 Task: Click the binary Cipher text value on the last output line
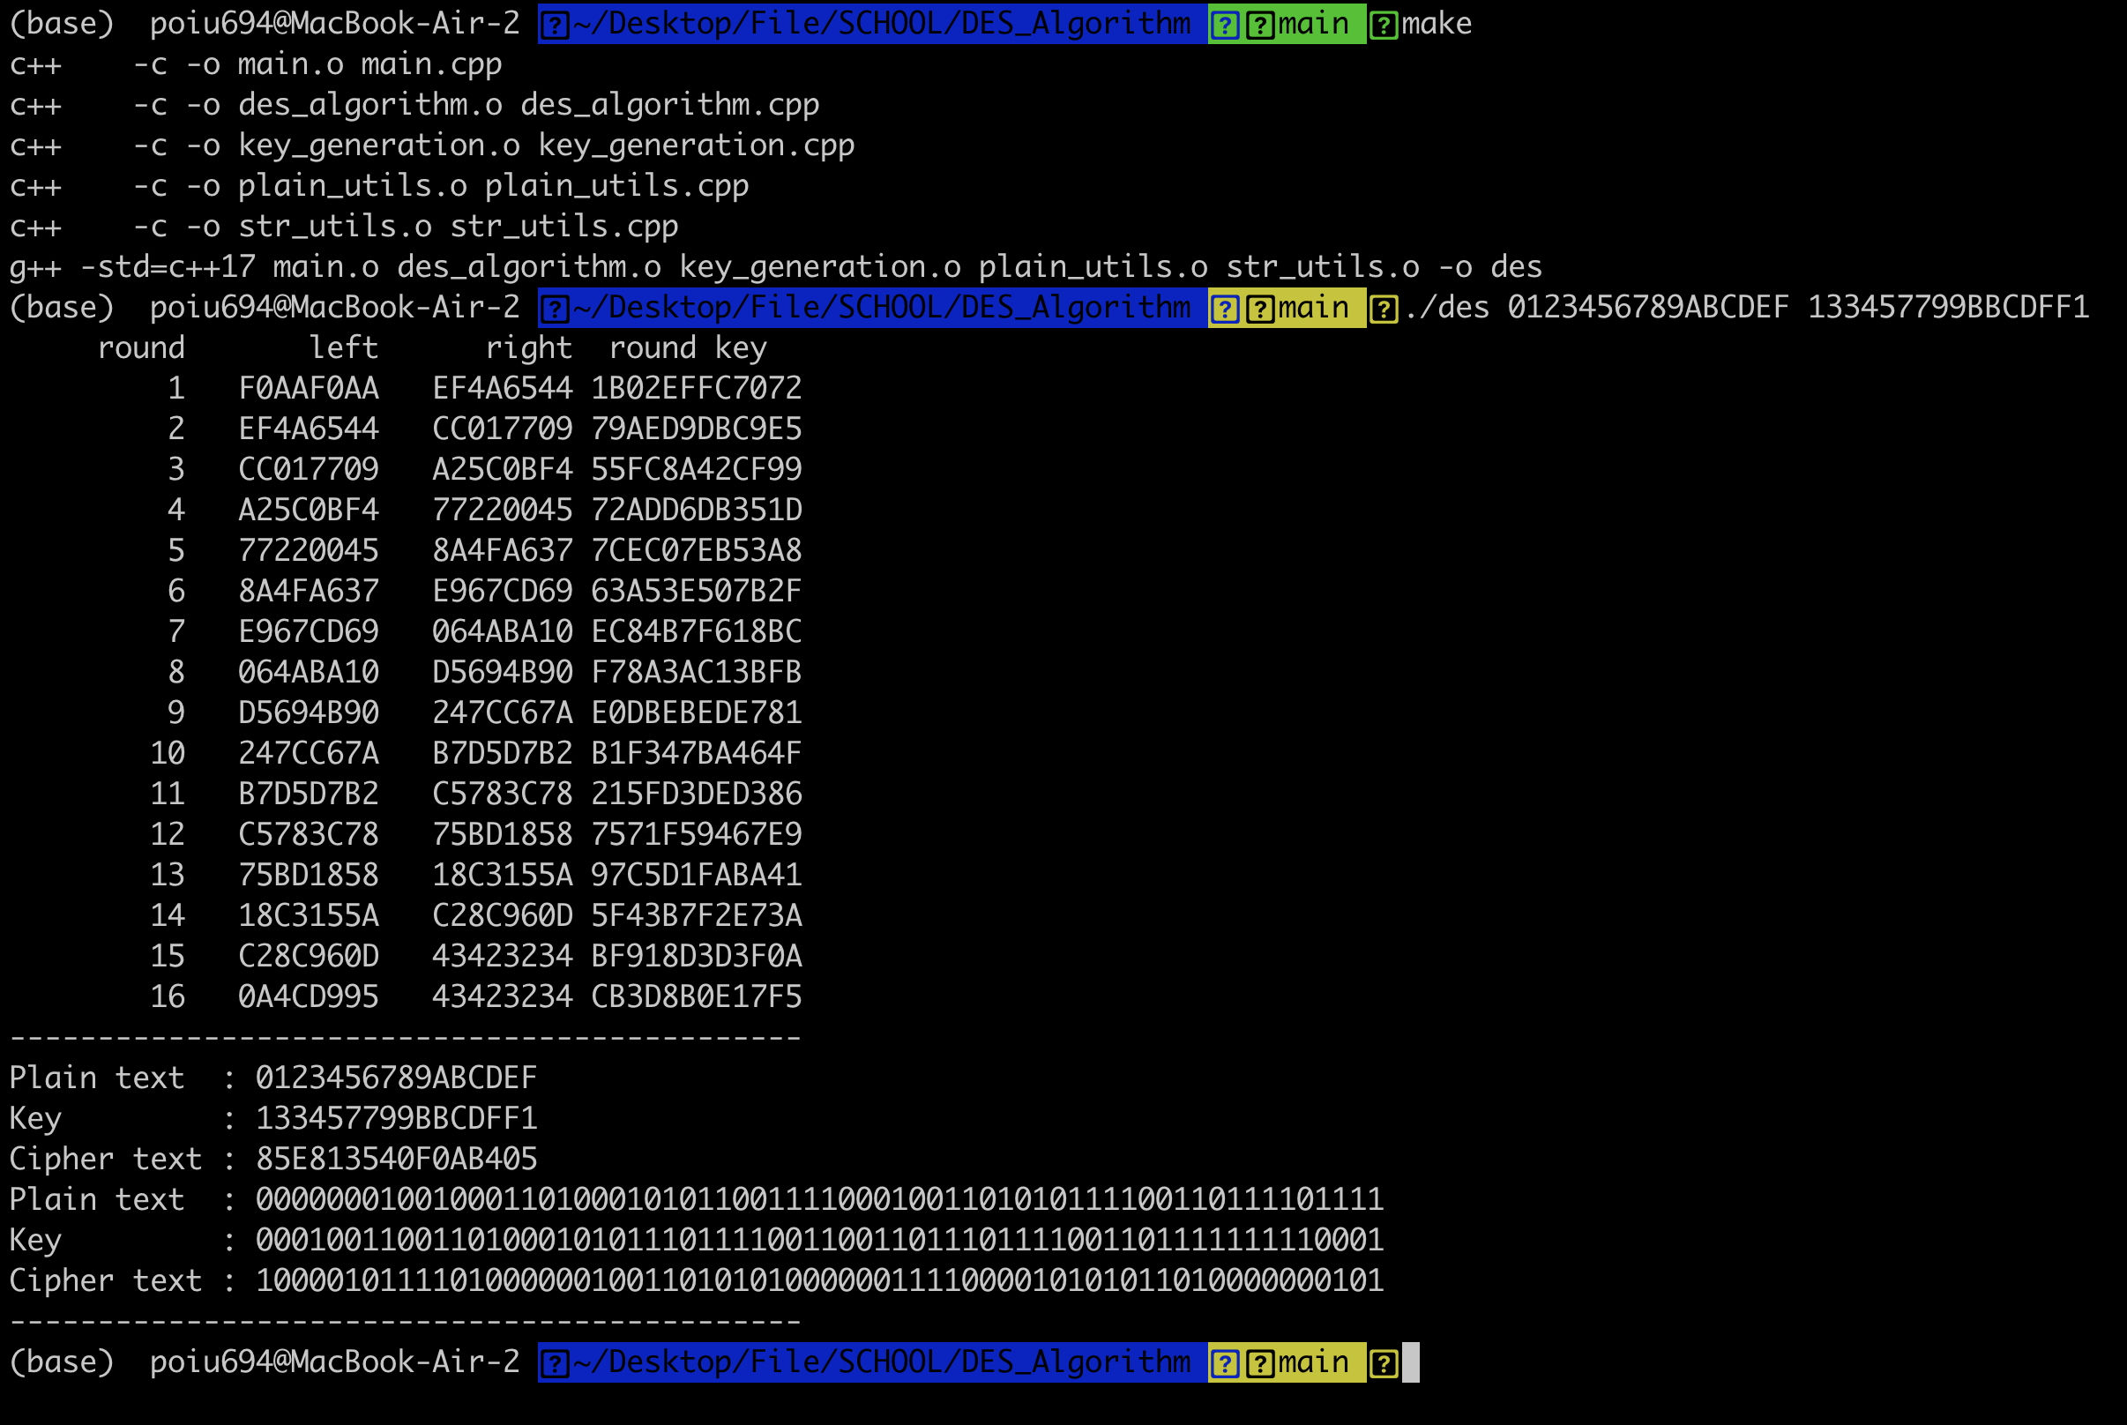(x=818, y=1280)
